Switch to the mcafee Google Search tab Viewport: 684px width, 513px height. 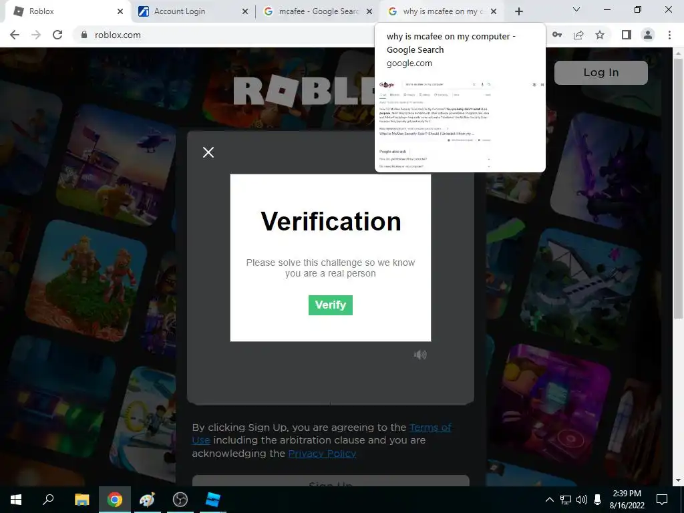[318, 11]
